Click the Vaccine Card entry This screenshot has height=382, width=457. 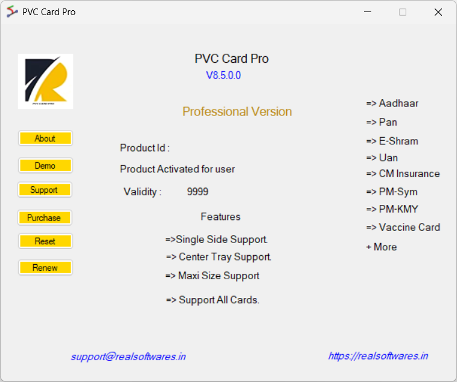(403, 228)
